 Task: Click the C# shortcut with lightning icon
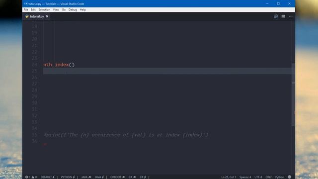pos(143,177)
